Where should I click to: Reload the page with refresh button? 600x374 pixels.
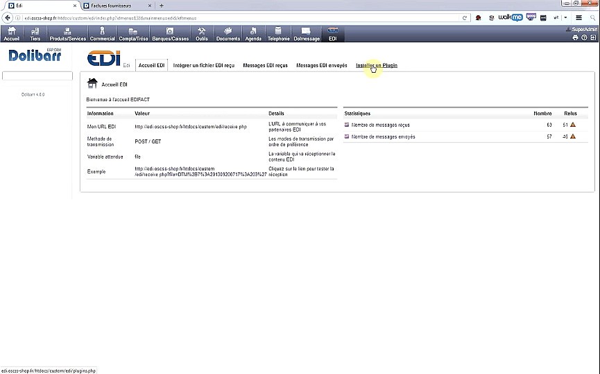point(465,17)
